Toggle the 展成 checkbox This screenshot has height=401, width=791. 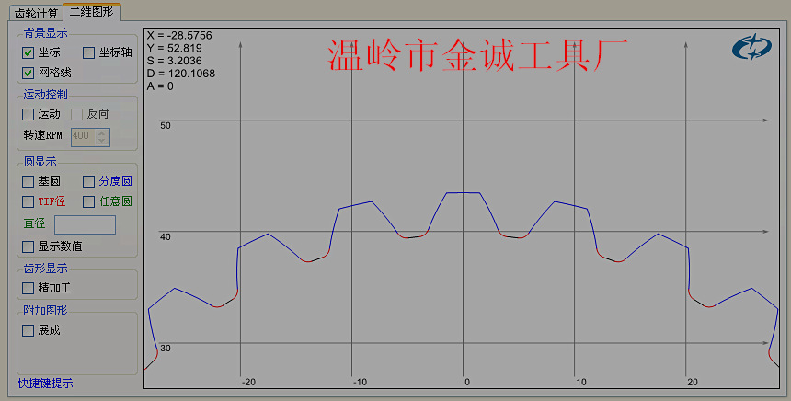[29, 330]
